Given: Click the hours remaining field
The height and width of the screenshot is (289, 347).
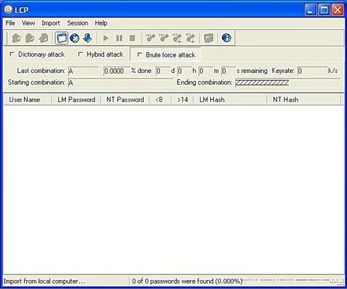Looking at the screenshot, I should [185, 71].
